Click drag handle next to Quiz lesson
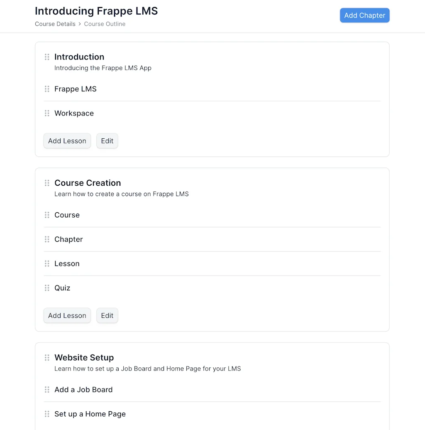 (x=47, y=288)
